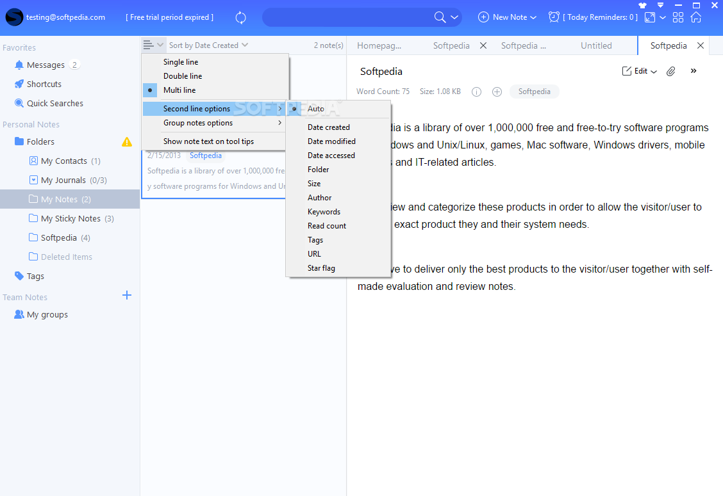This screenshot has height=496, width=723.
Task: Expand Group notes options submenu
Action: pos(215,123)
